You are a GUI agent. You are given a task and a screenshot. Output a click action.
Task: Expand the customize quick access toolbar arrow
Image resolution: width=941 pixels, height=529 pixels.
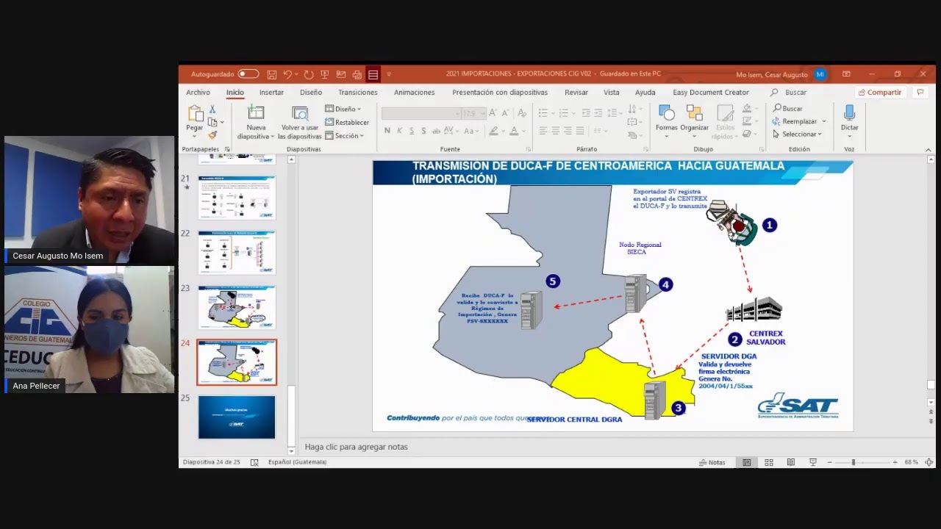click(x=389, y=74)
